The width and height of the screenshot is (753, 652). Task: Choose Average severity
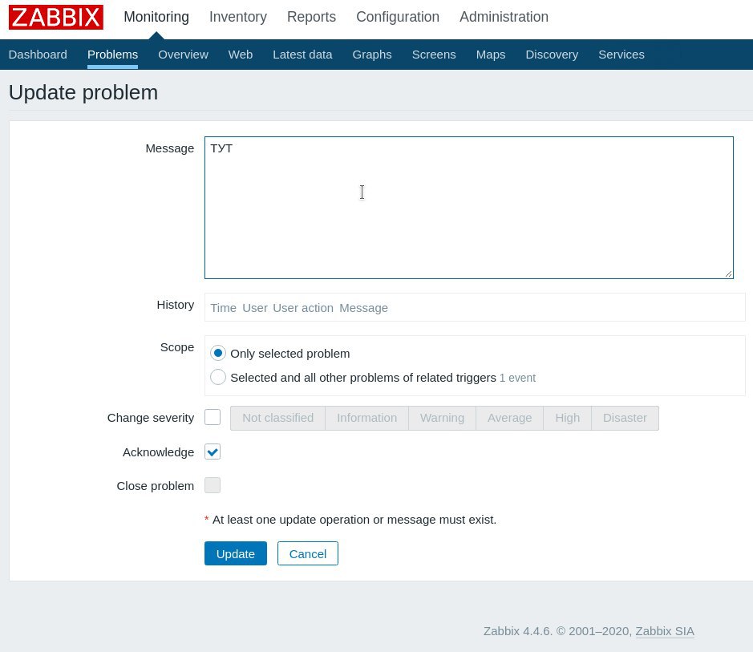[x=509, y=418]
